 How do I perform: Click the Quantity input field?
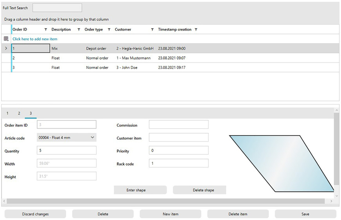pyautogui.click(x=66, y=150)
